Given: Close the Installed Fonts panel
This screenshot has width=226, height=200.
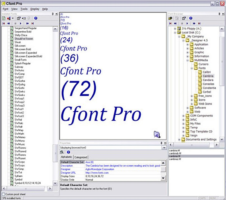Looking at the screenshot, I should point(57,14).
